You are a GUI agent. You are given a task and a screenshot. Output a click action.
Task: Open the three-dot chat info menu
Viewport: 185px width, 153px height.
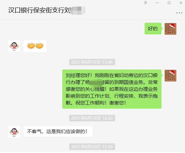(179, 13)
